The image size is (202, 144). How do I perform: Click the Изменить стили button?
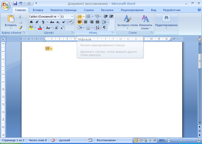pos(146,22)
